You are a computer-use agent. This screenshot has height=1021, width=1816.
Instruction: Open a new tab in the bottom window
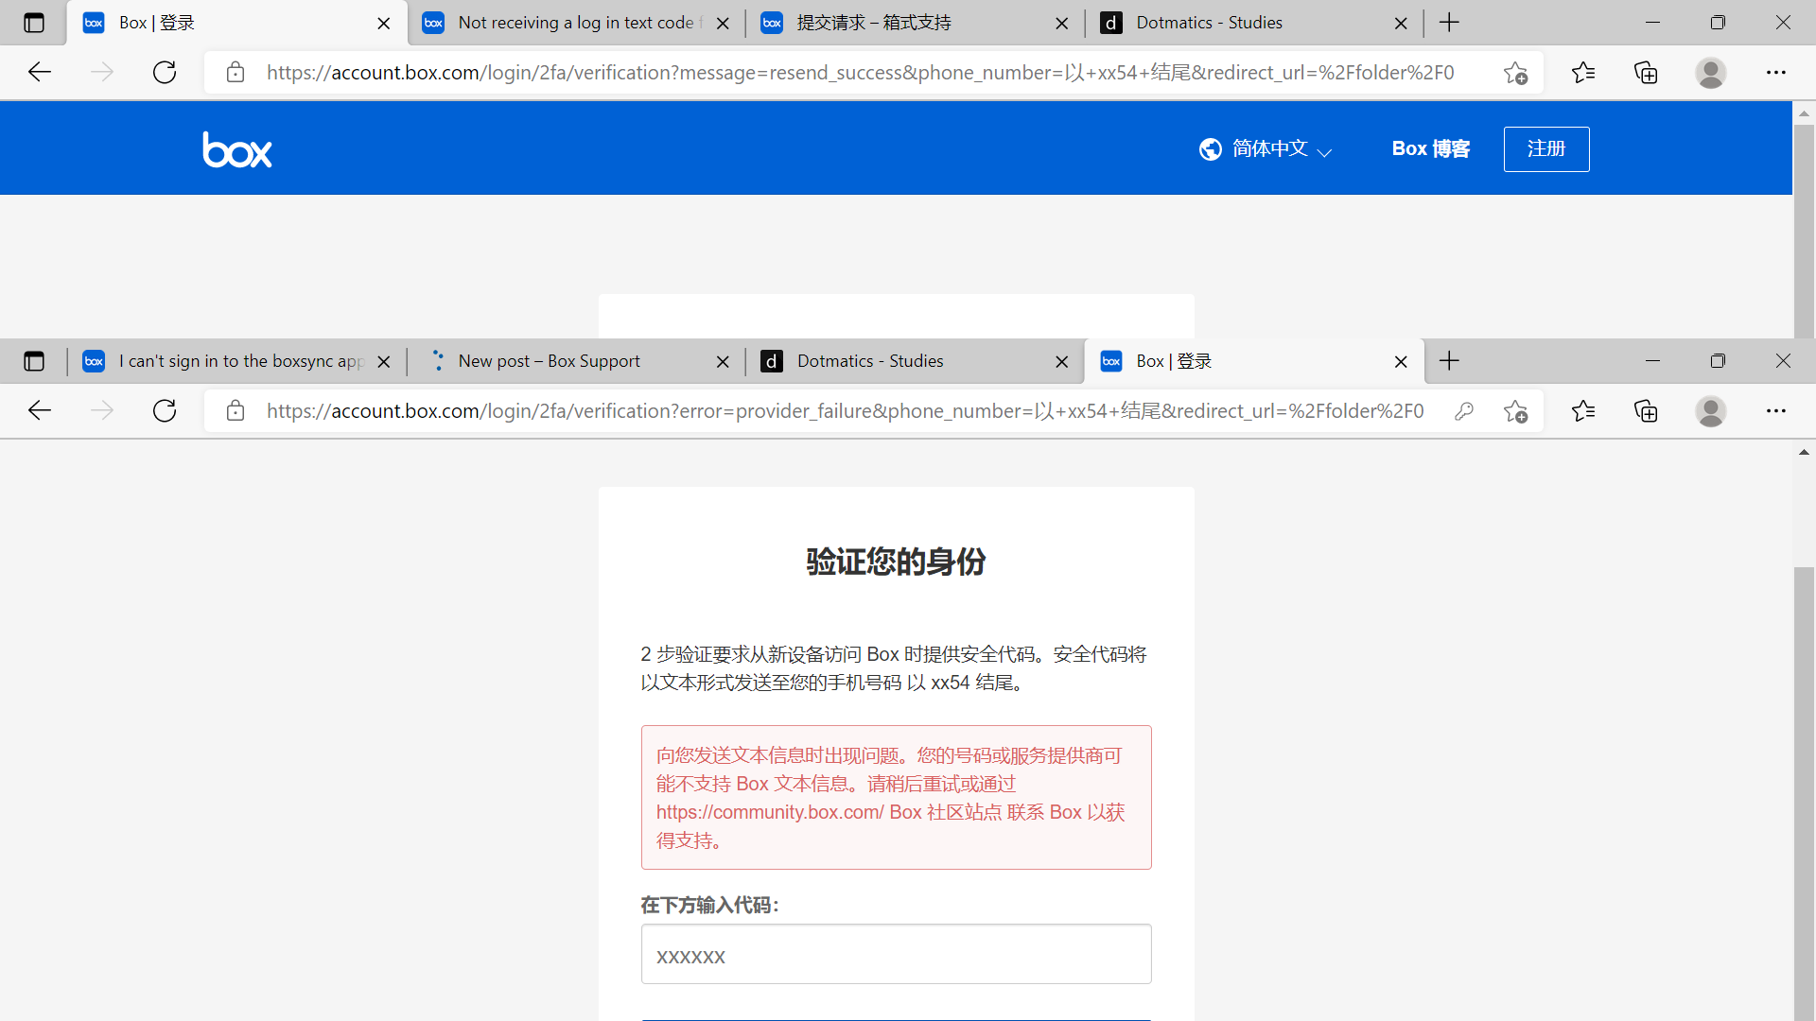(1449, 360)
